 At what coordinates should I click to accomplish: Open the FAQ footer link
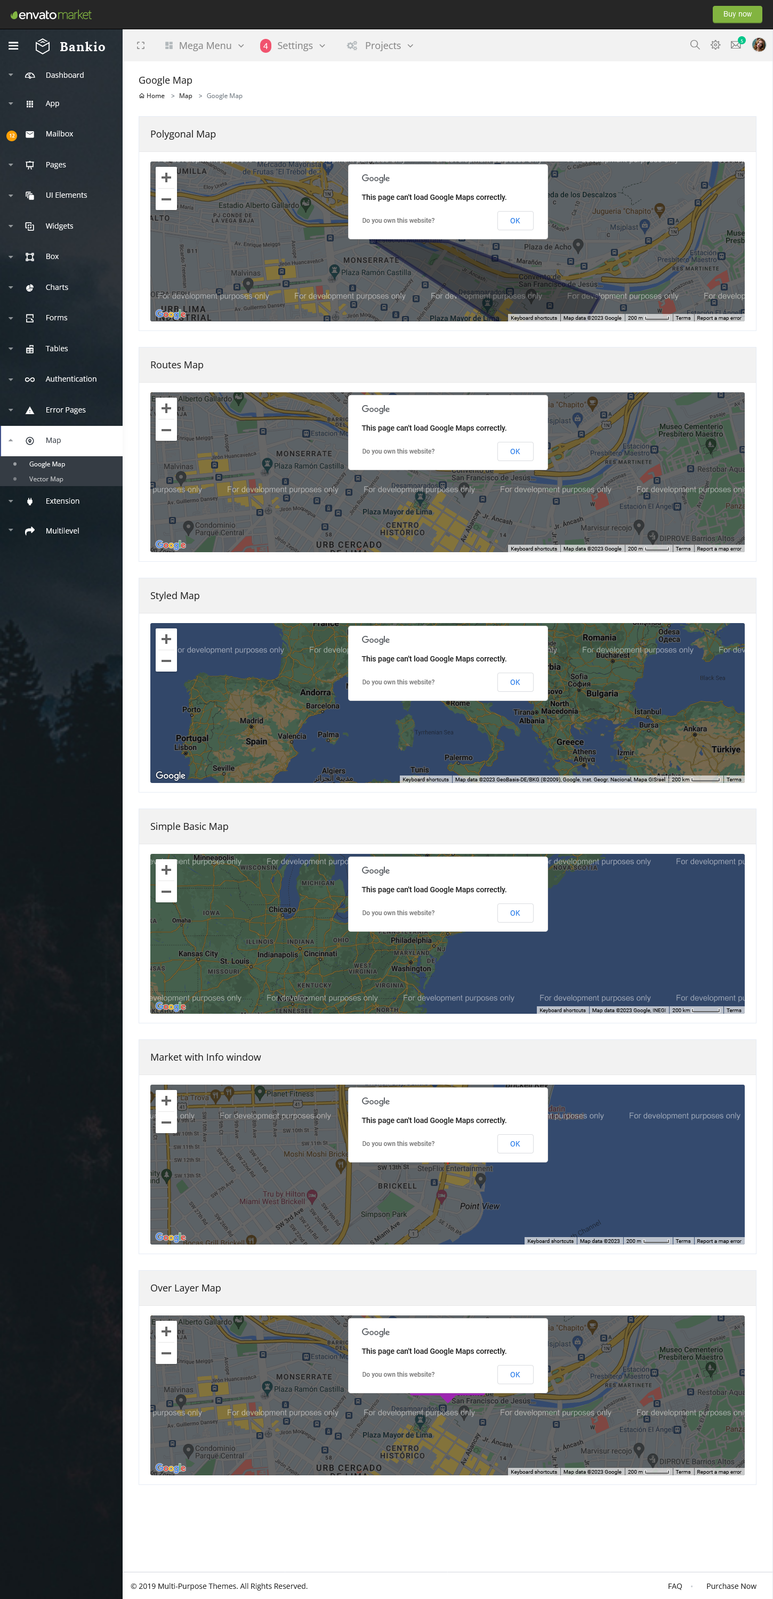tap(675, 1587)
